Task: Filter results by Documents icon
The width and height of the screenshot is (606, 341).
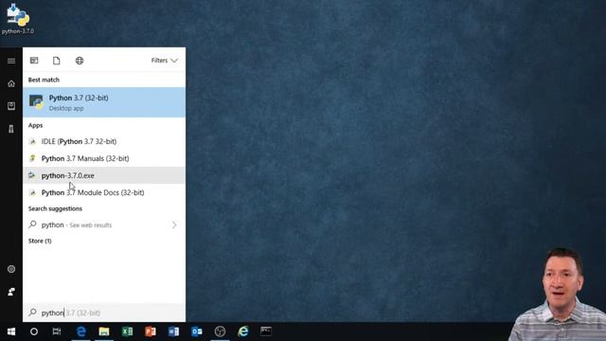Action: [x=57, y=61]
